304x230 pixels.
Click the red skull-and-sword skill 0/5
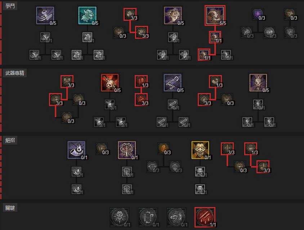click(110, 83)
